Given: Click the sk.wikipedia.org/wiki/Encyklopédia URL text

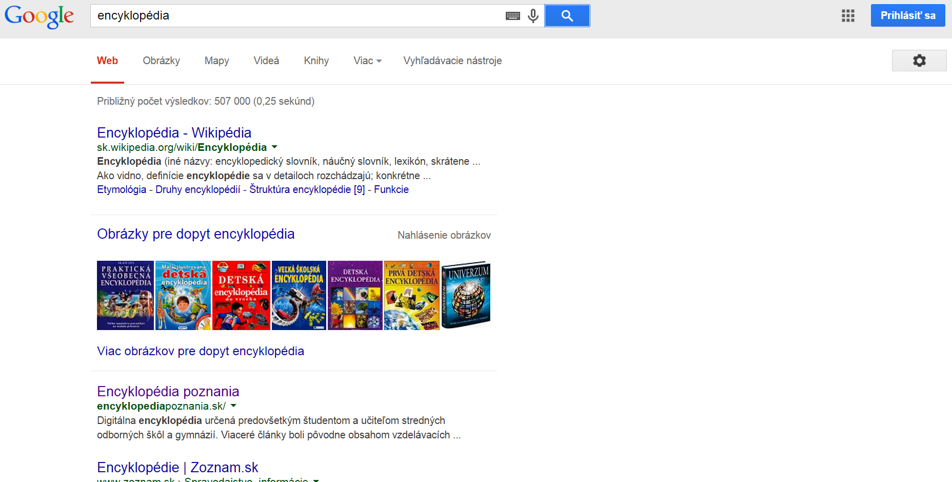Looking at the screenshot, I should click(182, 147).
